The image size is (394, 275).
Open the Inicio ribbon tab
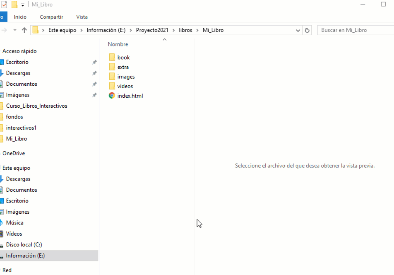[20, 17]
